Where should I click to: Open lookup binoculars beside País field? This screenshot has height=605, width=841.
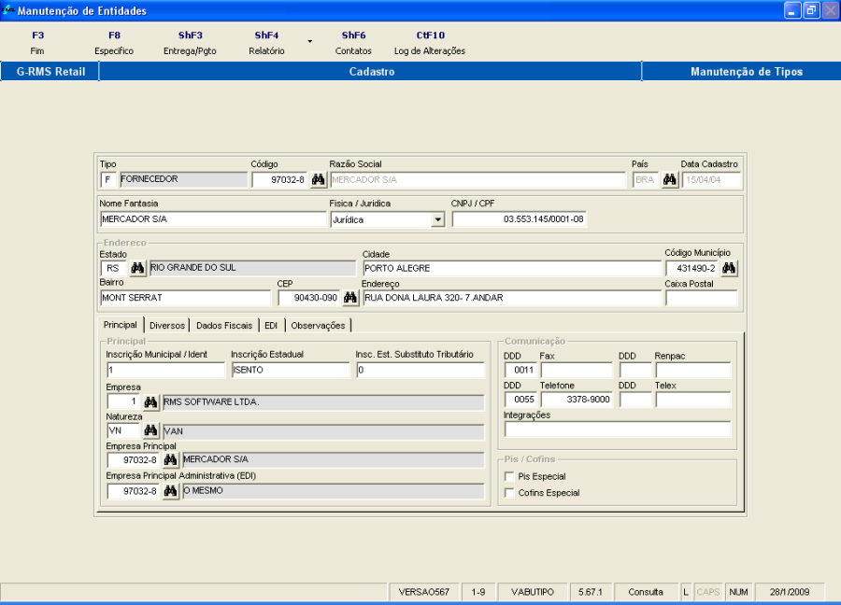click(x=669, y=179)
